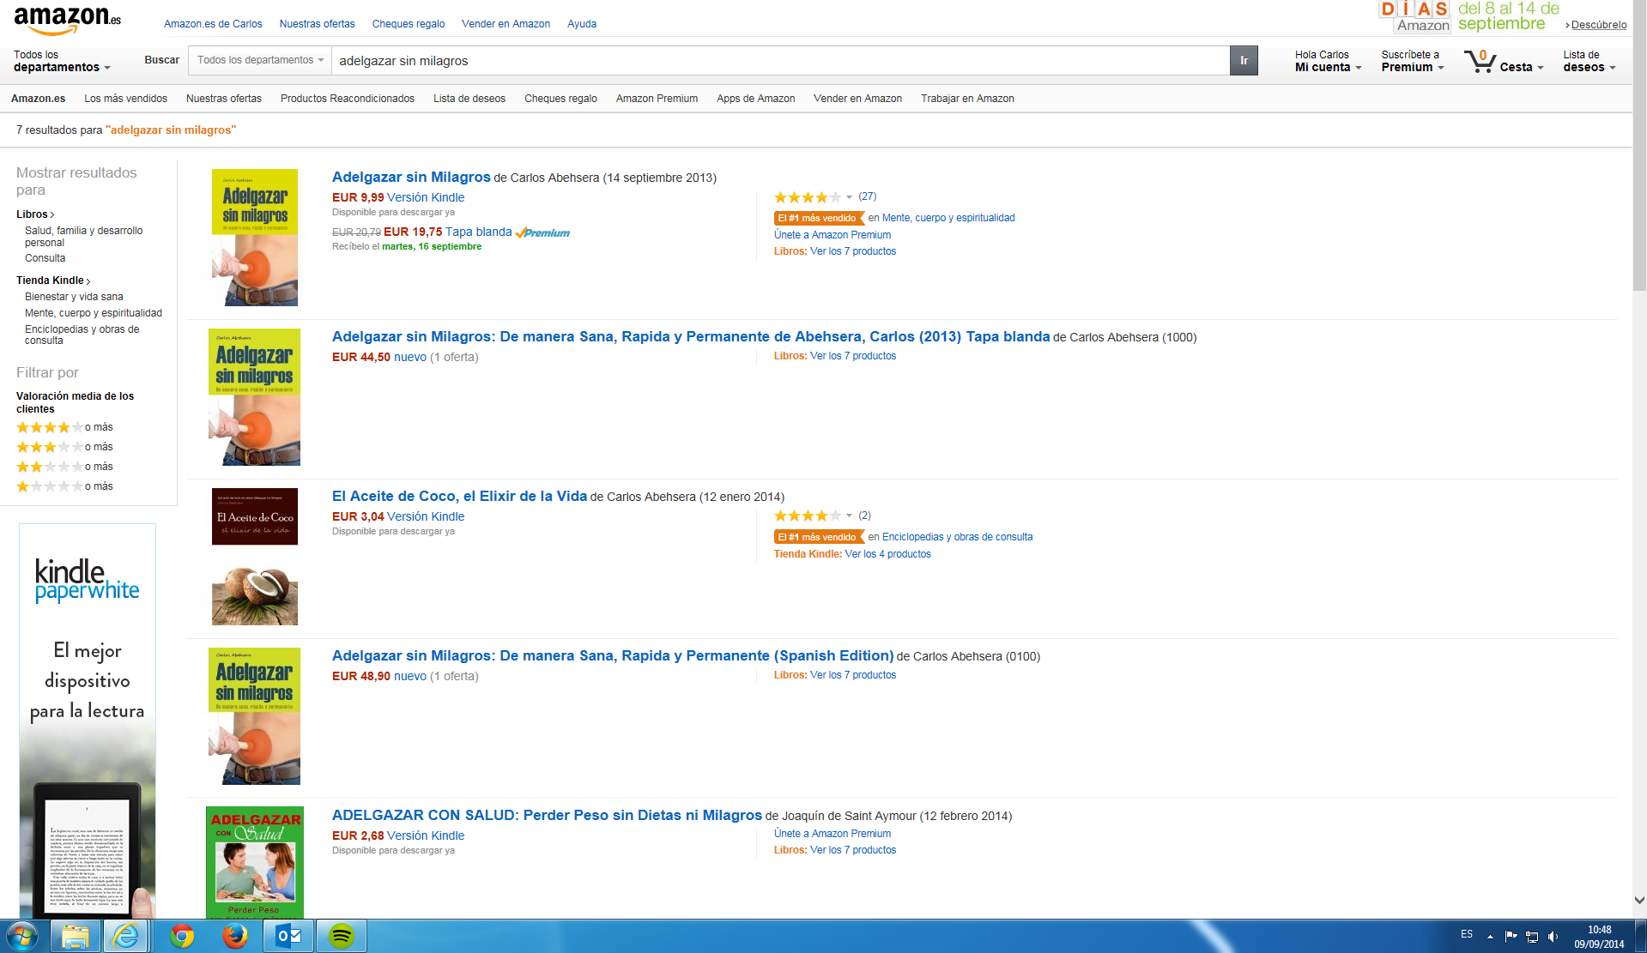Click Vender en Amazon top link
Viewport: 1647px width, 953px height.
pos(506,24)
